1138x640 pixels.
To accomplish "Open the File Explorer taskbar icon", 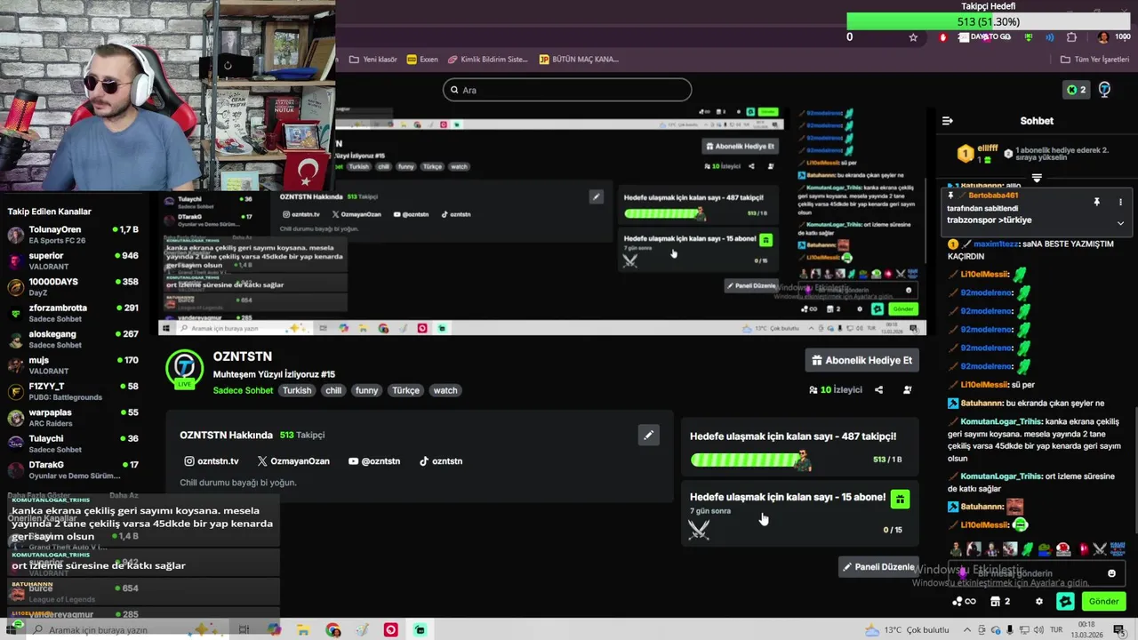I will 303,630.
